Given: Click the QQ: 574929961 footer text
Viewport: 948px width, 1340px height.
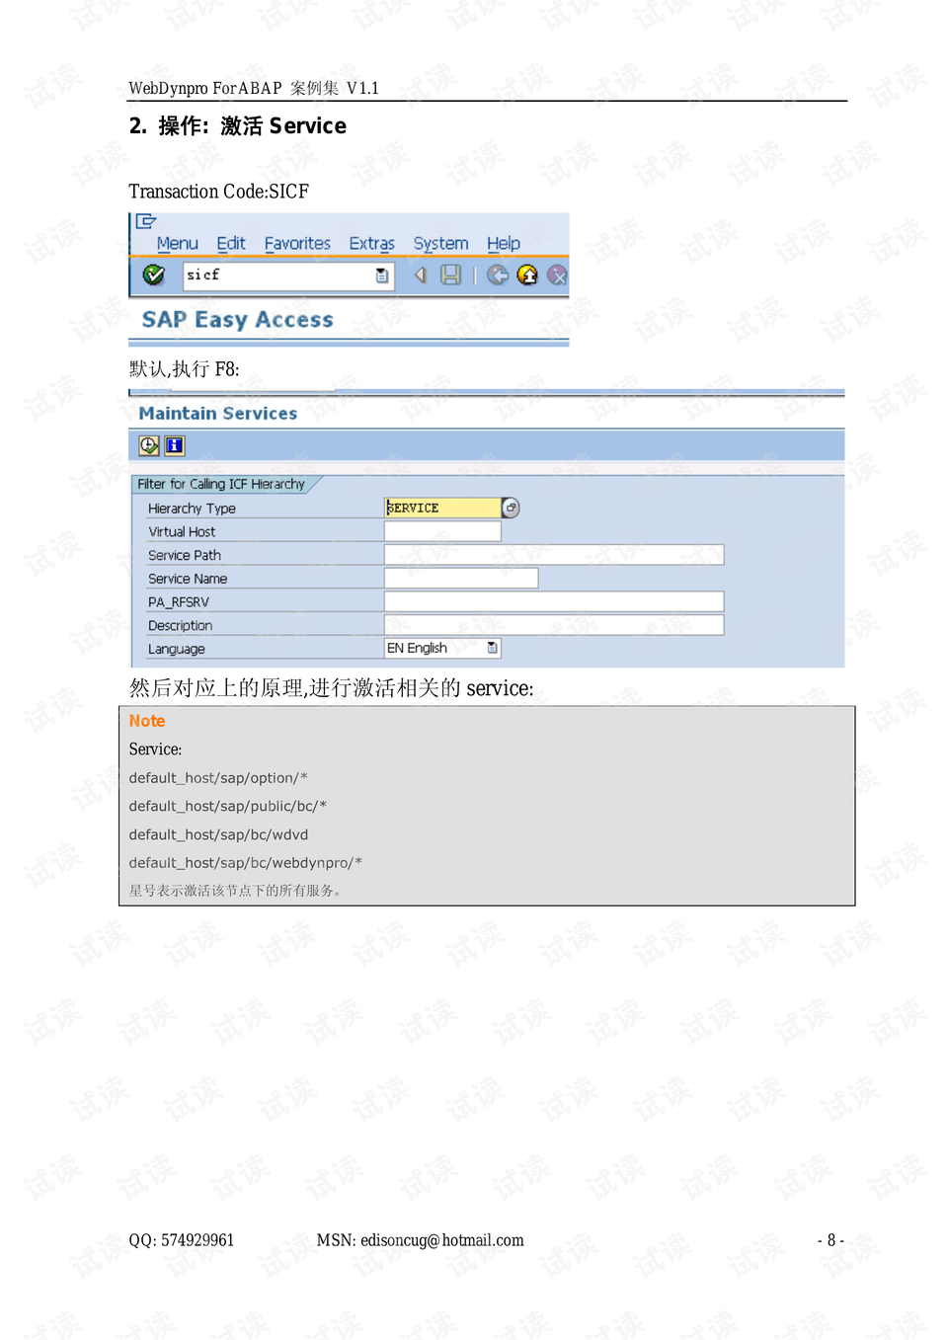Looking at the screenshot, I should pyautogui.click(x=182, y=1240).
